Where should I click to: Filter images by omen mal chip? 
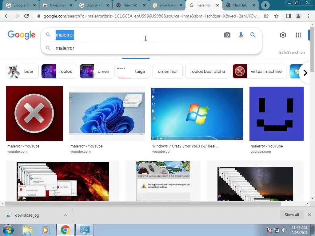click(168, 71)
